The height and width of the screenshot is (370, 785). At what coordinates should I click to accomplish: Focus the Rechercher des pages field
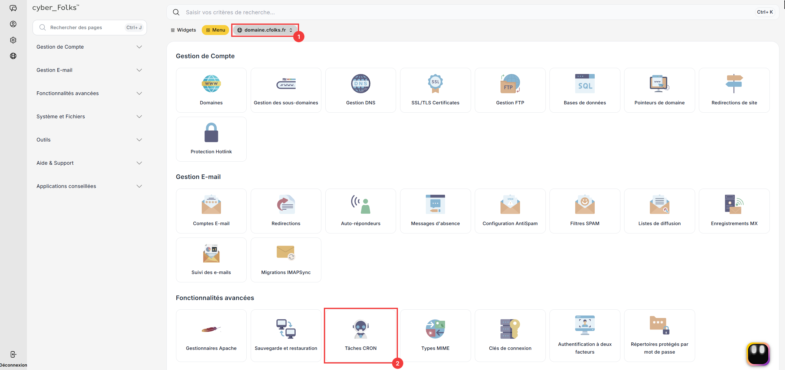click(90, 28)
